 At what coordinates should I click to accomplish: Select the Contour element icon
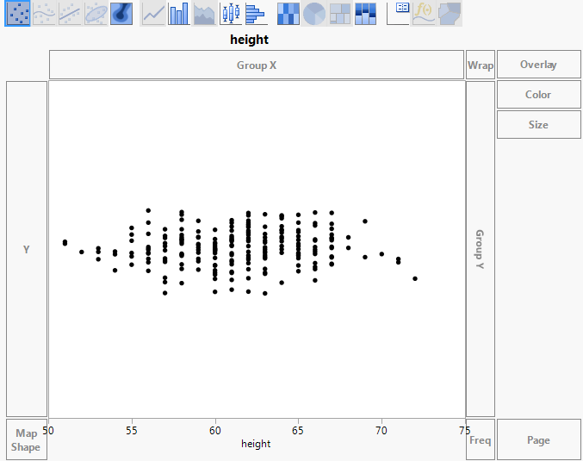pyautogui.click(x=121, y=14)
